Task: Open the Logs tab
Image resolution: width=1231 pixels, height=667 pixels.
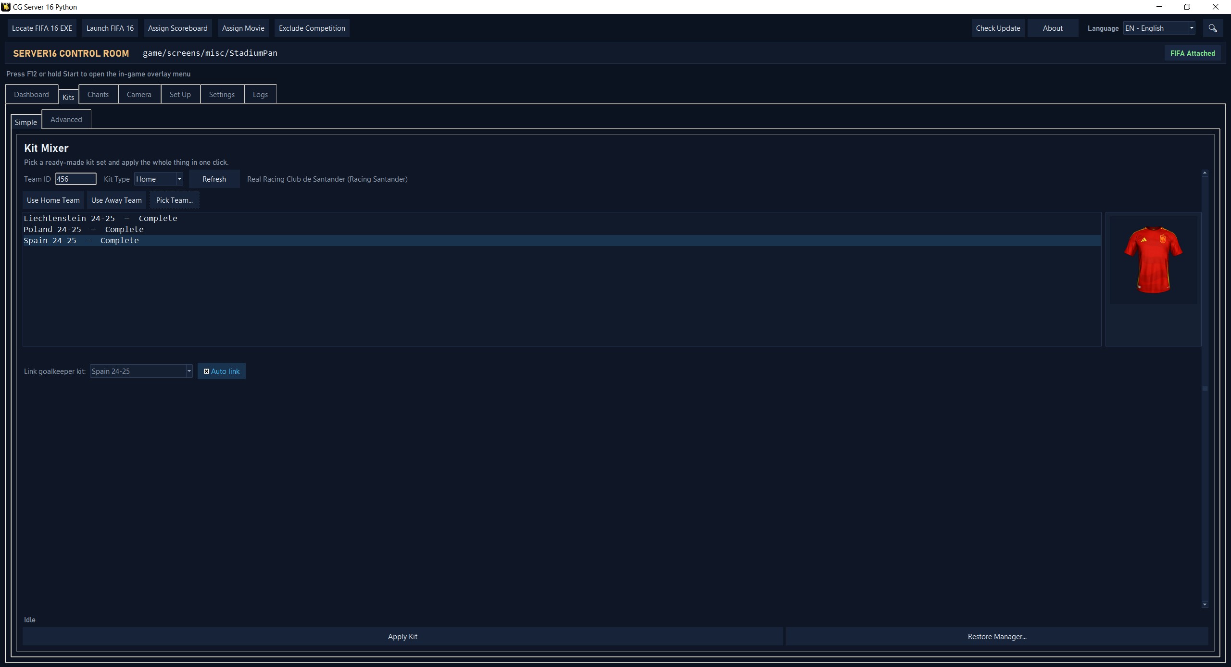Action: 260,95
